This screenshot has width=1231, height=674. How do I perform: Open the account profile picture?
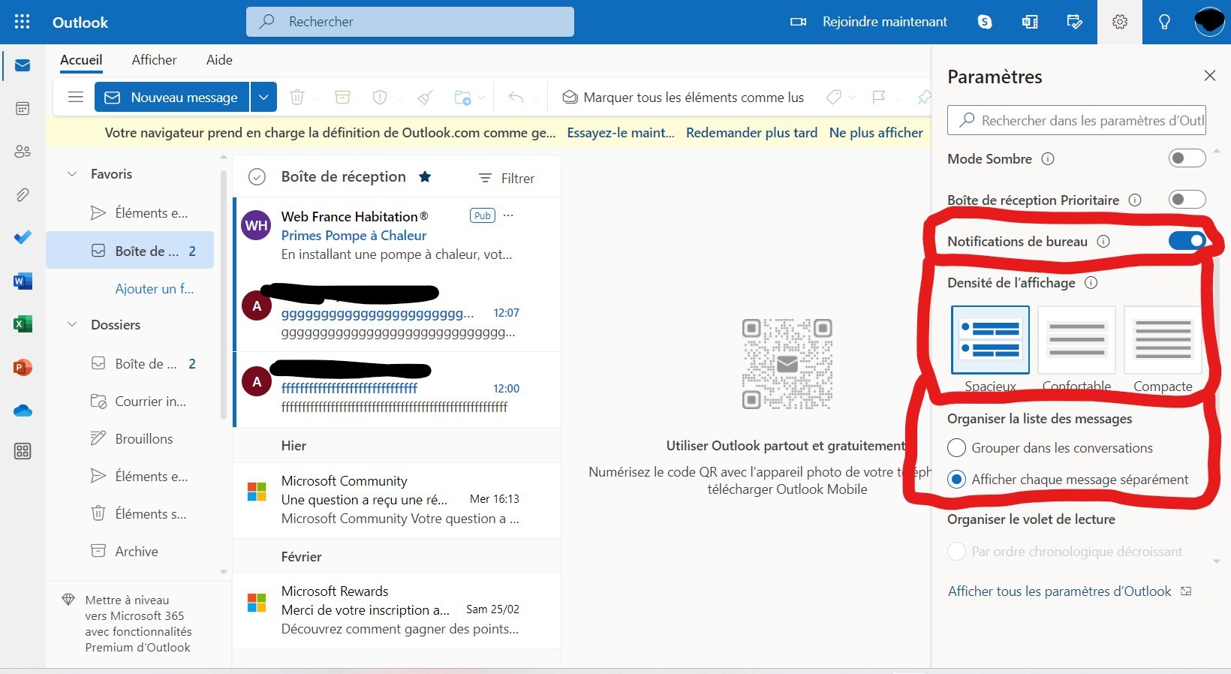[x=1209, y=22]
